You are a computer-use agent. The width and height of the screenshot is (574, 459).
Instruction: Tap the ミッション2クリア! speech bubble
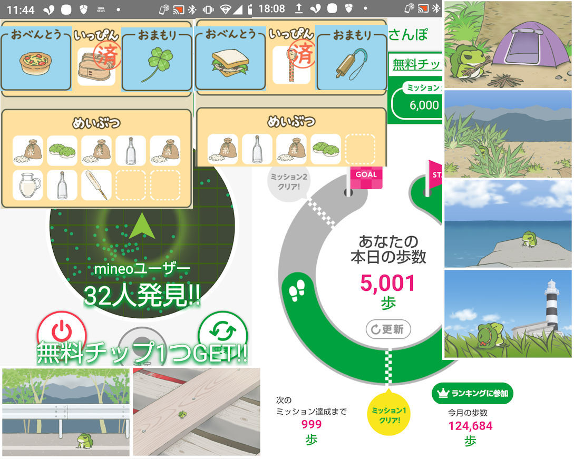(x=289, y=182)
